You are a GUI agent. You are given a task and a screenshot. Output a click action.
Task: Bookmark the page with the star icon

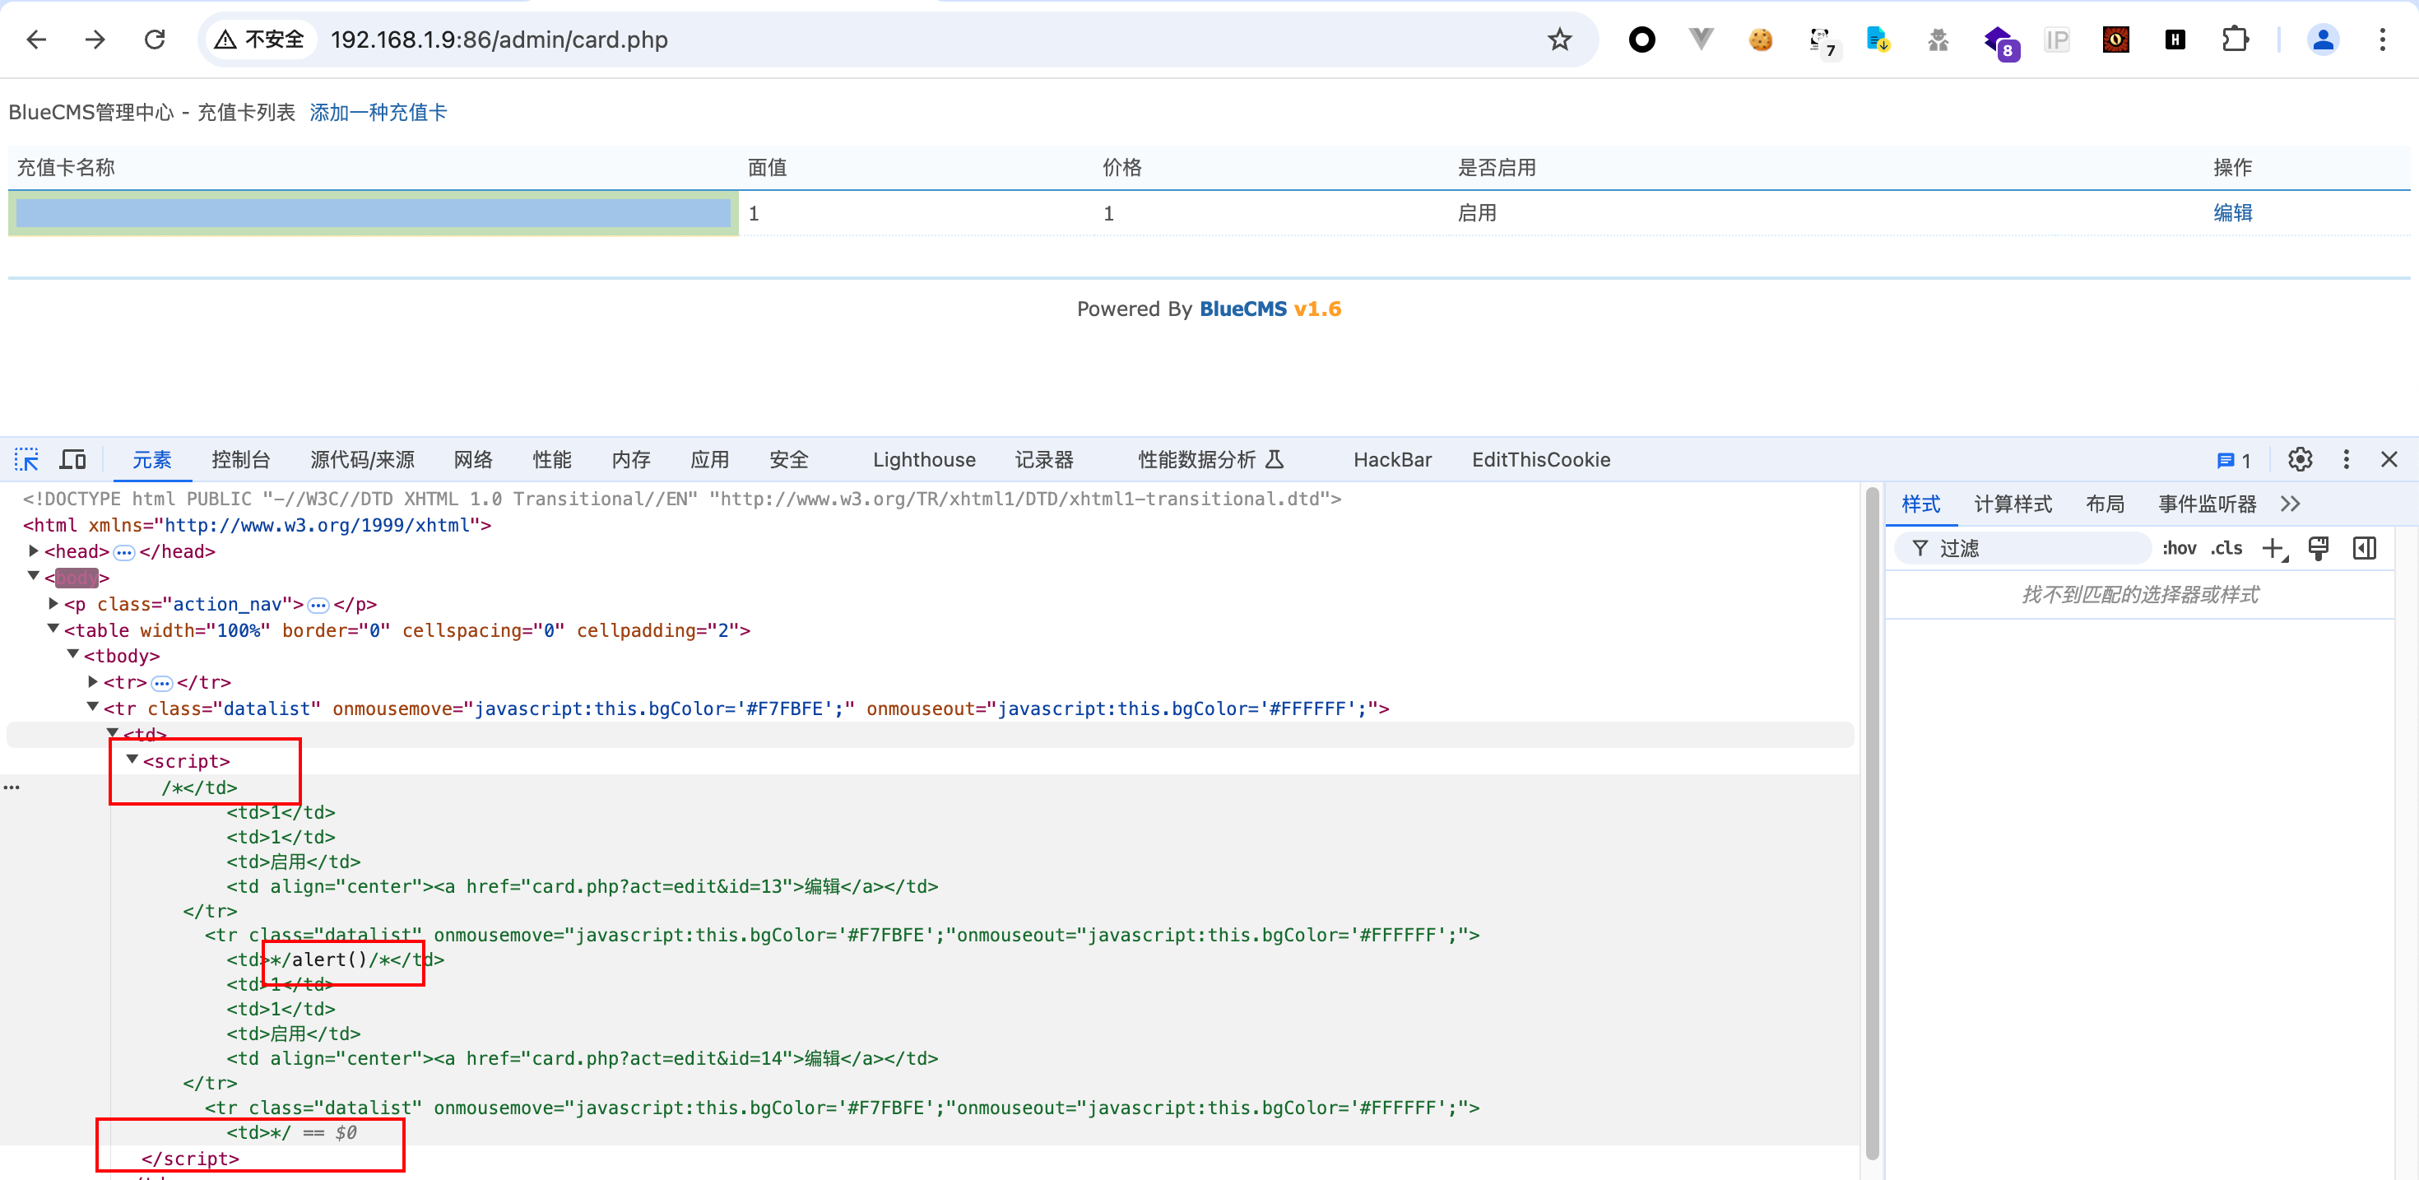tap(1560, 39)
